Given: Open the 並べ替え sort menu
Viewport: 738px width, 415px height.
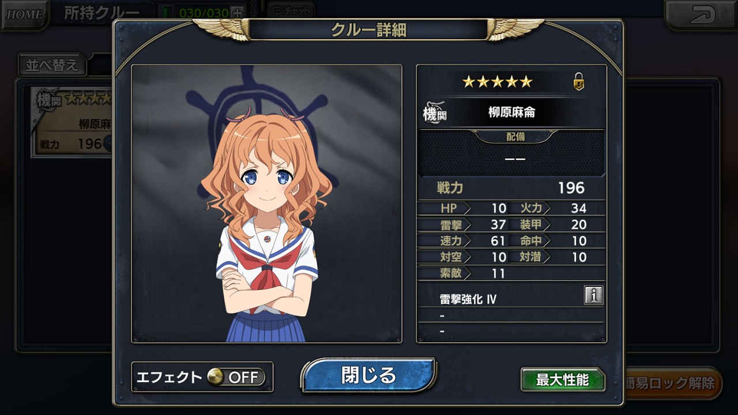Looking at the screenshot, I should [52, 65].
